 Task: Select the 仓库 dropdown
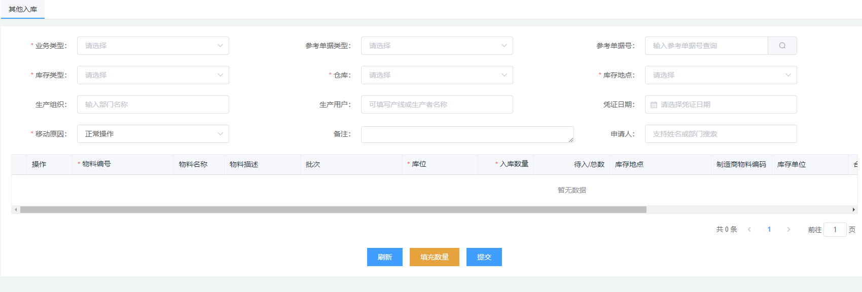437,75
